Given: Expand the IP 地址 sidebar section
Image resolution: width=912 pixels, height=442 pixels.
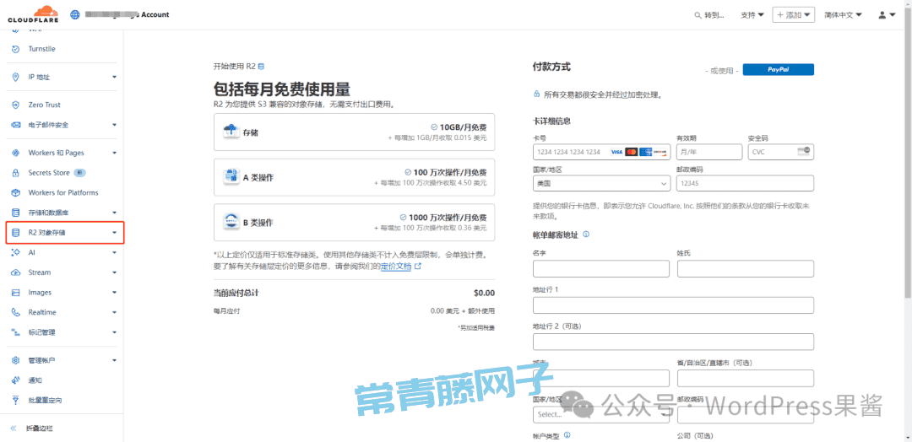Looking at the screenshot, I should [115, 77].
